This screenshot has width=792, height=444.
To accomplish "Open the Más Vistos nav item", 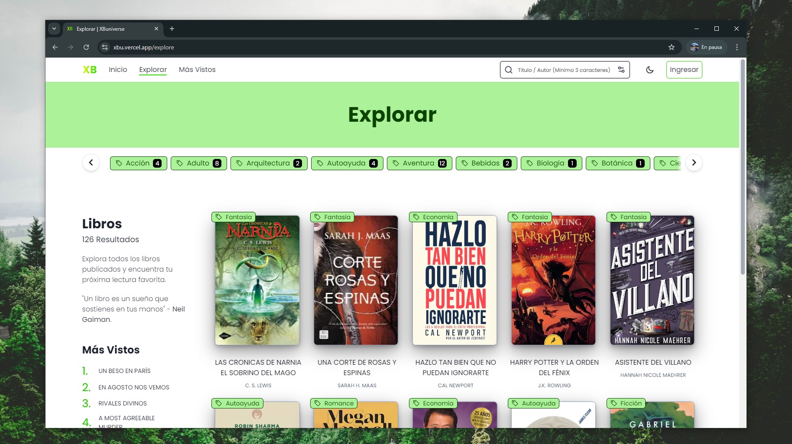I will 197,70.
